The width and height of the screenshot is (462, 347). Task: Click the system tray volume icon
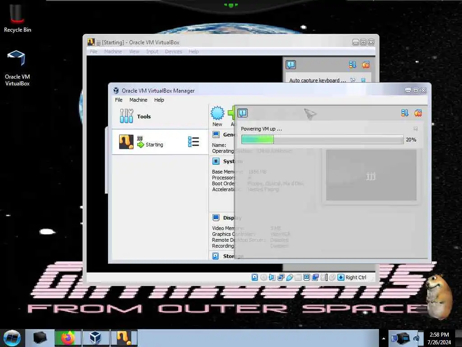point(416,338)
